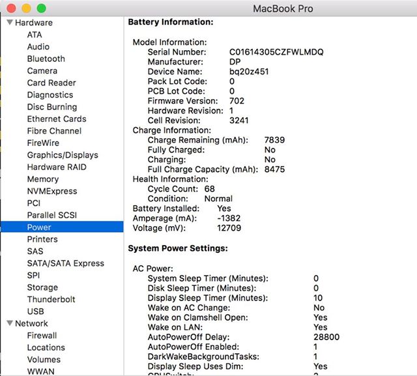The height and width of the screenshot is (376, 417).
Task: Click the Network category label
Action: tap(32, 323)
